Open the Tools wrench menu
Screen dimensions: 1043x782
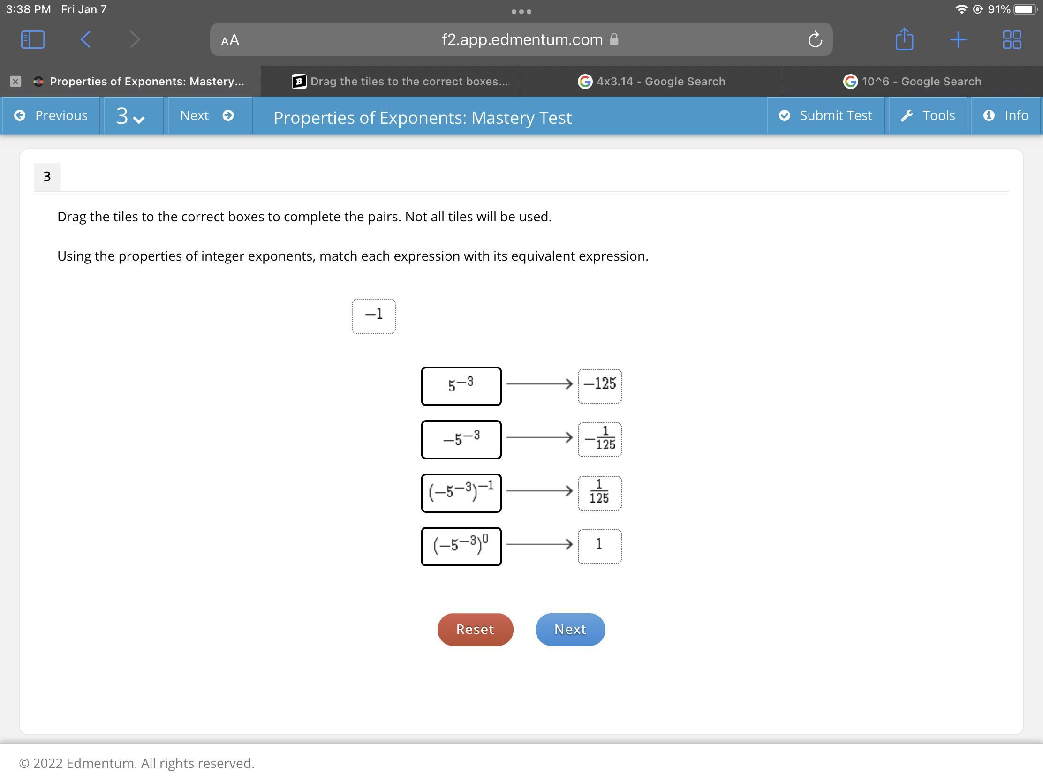pos(928,115)
